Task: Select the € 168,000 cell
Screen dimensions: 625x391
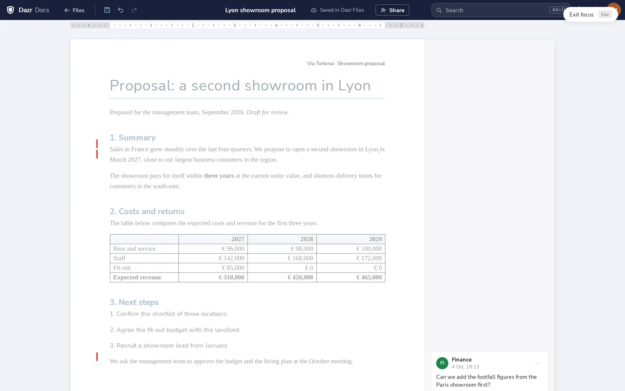Action: click(282, 258)
